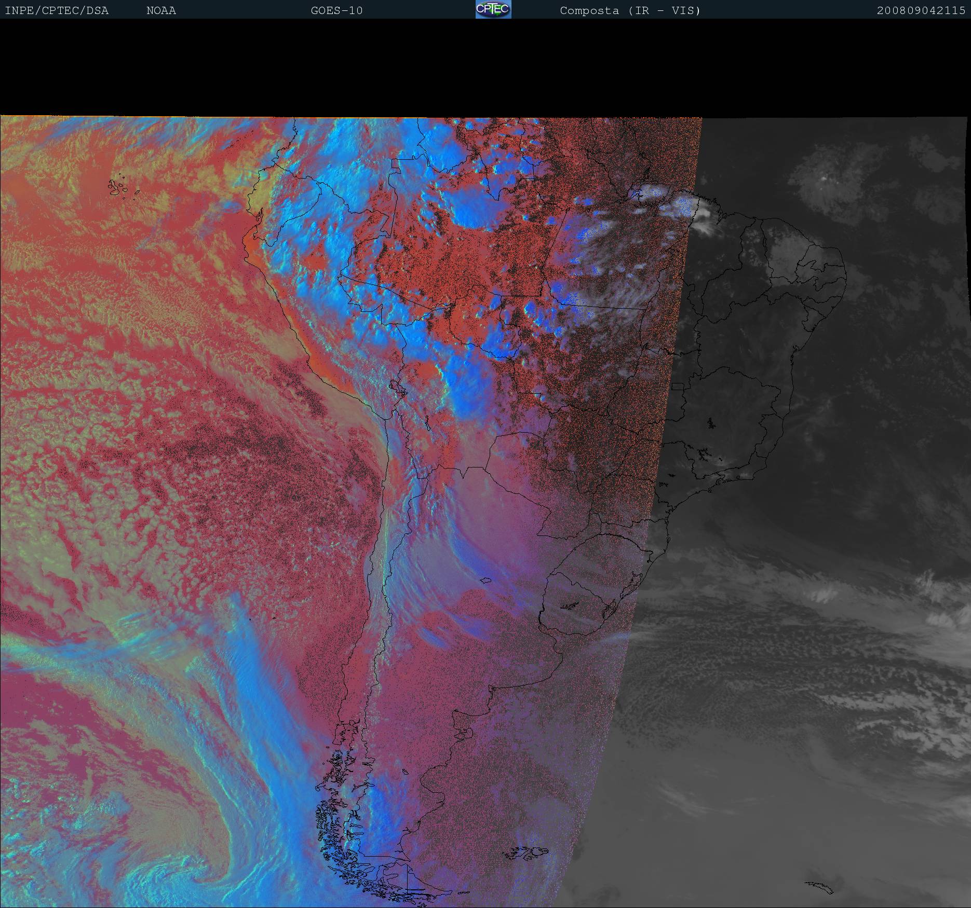Screen dimensions: 971x908
Task: Click the Lake Titicaca outline
Action: pos(398,387)
